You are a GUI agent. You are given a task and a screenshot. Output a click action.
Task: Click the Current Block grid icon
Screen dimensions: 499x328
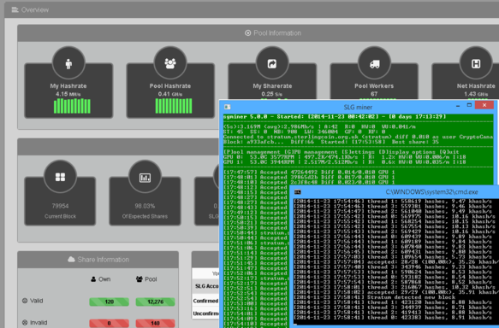(60, 177)
